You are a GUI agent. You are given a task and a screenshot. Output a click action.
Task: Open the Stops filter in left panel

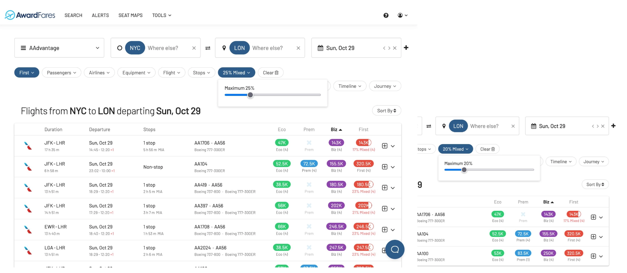[x=201, y=72]
